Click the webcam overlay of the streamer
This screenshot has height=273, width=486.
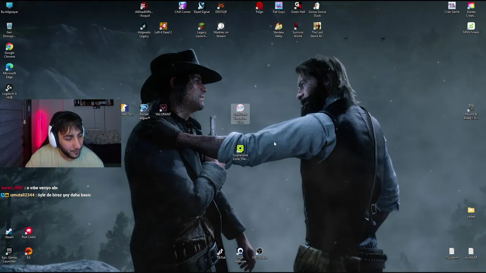tap(61, 133)
